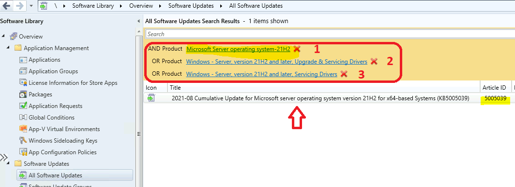Select the Overview tree node
This screenshot has width=515, height=187.
coord(31,36)
